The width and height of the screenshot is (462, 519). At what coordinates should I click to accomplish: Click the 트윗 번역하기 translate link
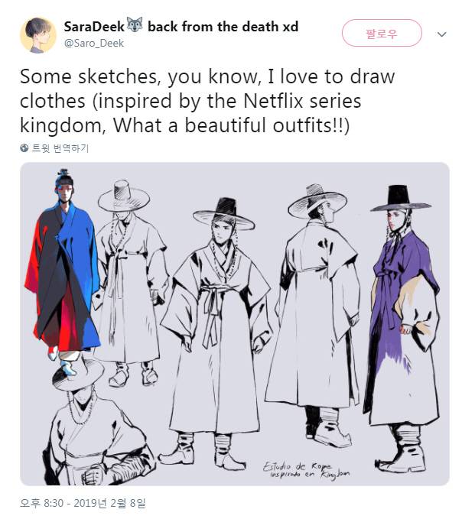60,148
